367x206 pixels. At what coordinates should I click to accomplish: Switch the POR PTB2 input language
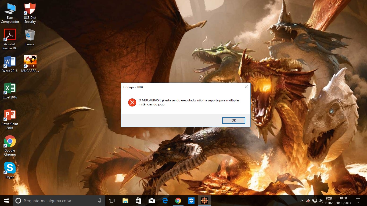[329, 201]
